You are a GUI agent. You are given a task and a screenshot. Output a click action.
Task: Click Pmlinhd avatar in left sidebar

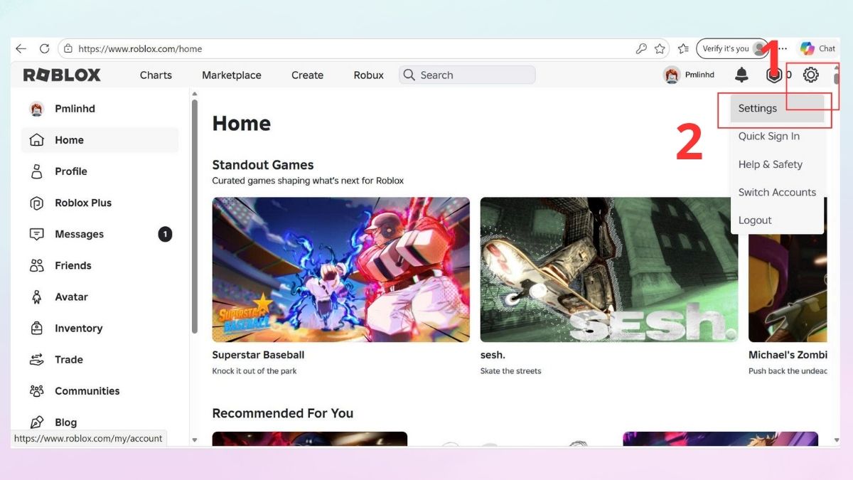coord(36,109)
